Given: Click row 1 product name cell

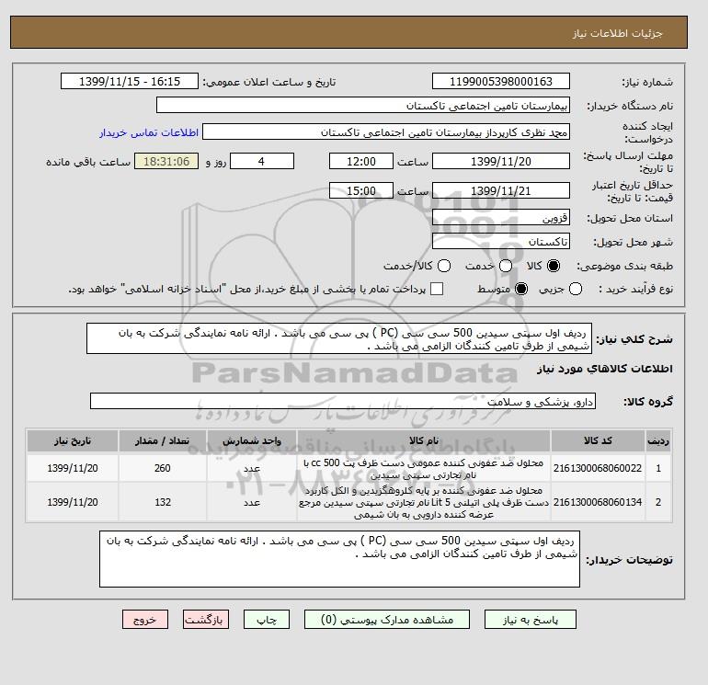Looking at the screenshot, I should click(x=424, y=469).
